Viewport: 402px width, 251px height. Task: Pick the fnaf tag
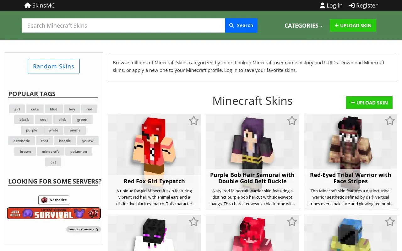point(45,141)
